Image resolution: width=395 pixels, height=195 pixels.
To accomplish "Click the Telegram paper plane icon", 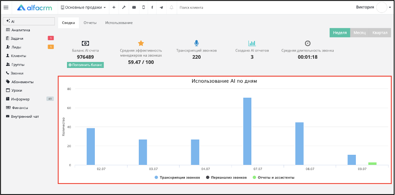I will pos(161,8).
